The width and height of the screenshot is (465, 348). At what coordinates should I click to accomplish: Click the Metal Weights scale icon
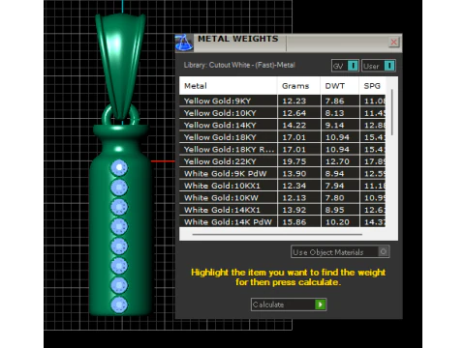point(184,43)
